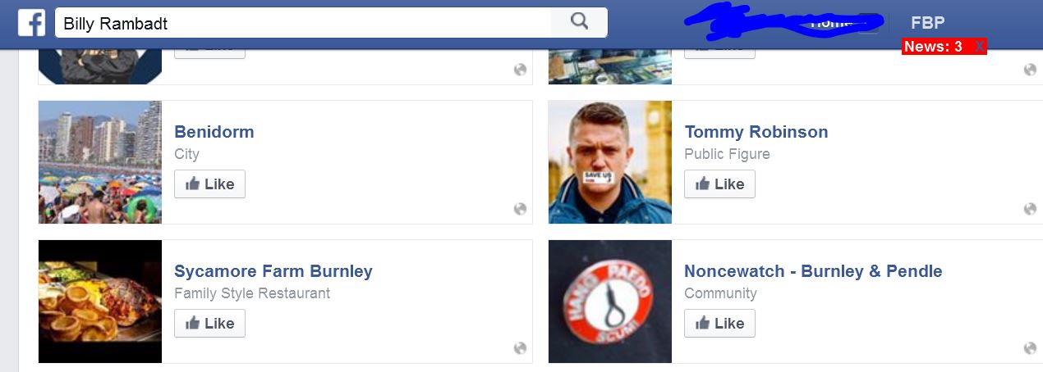Click the search field with Billy Rambadt

pos(303,23)
